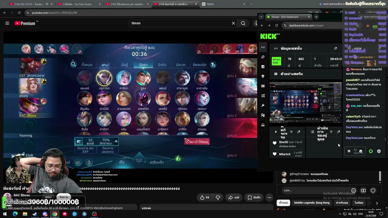388x218 pixels.
Task: Run the YouTube search magnifier button
Action: tap(243, 23)
